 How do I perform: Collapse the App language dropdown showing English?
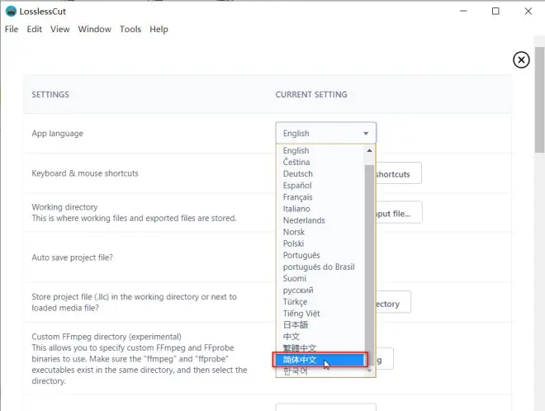pos(325,133)
